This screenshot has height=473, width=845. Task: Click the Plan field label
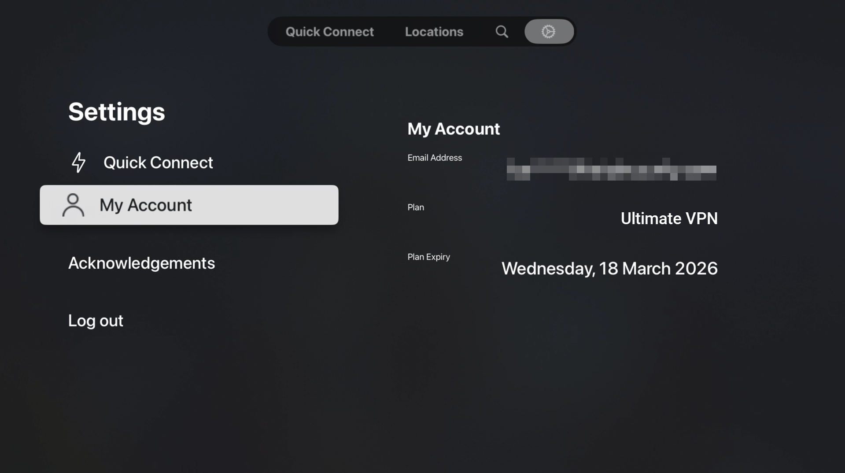pos(415,207)
